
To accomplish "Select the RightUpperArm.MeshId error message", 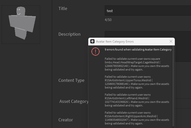I will pos(137,118).
